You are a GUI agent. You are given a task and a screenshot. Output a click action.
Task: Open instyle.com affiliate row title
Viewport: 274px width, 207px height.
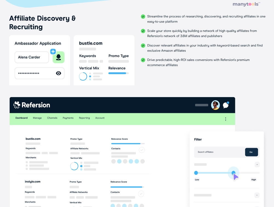click(33, 182)
